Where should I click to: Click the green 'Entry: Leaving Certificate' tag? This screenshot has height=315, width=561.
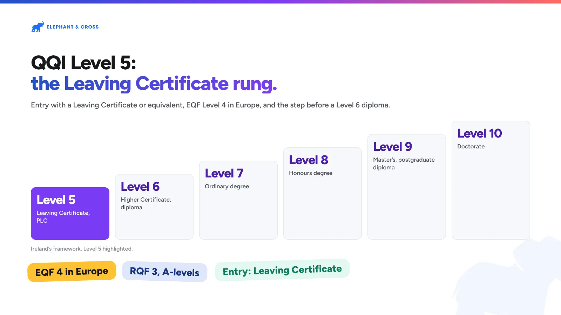[x=282, y=270]
